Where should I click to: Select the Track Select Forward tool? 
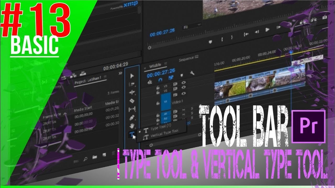[132, 84]
